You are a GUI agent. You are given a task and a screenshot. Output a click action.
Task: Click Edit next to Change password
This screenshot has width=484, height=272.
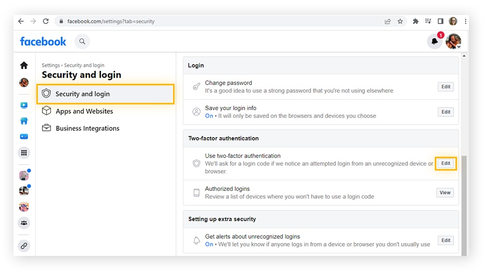(x=446, y=87)
